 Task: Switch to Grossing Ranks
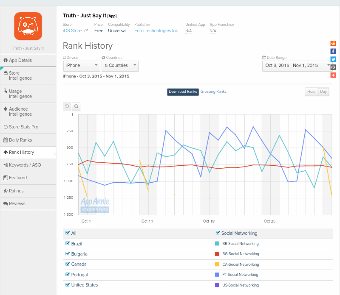point(213,92)
